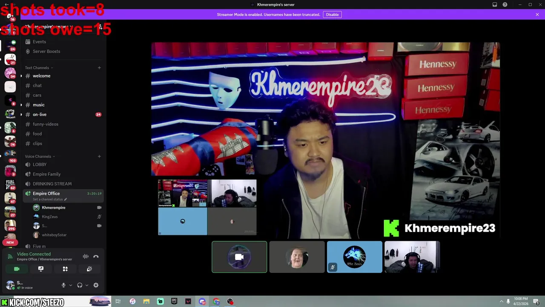Screen dimensions: 545x307
Task: Share your screen
Action: (x=41, y=269)
